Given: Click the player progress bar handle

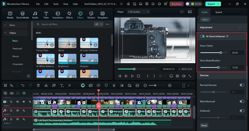Looking at the screenshot, I should (134, 69).
